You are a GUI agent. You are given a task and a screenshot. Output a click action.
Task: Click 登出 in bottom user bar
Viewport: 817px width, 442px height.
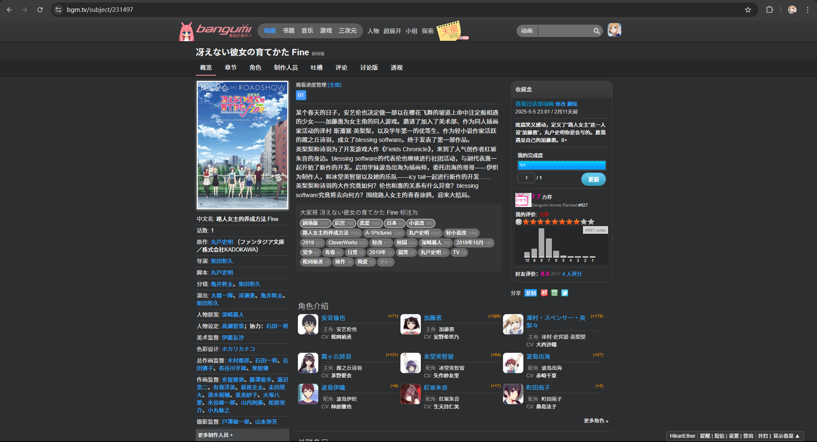748,436
